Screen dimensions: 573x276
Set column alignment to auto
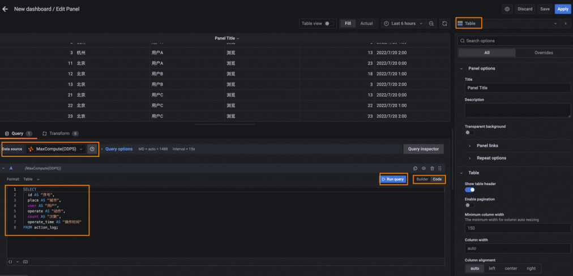(474, 268)
